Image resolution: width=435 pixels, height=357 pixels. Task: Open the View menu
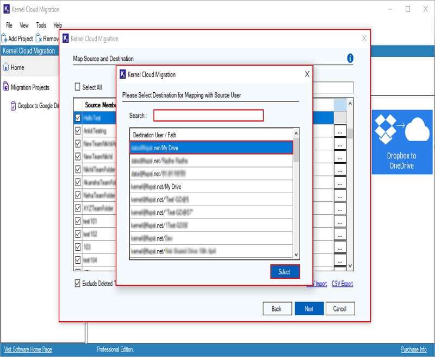[24, 25]
